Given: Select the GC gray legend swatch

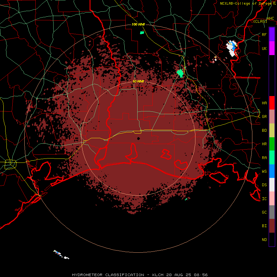Looking at the screenshot, I should (272, 212).
